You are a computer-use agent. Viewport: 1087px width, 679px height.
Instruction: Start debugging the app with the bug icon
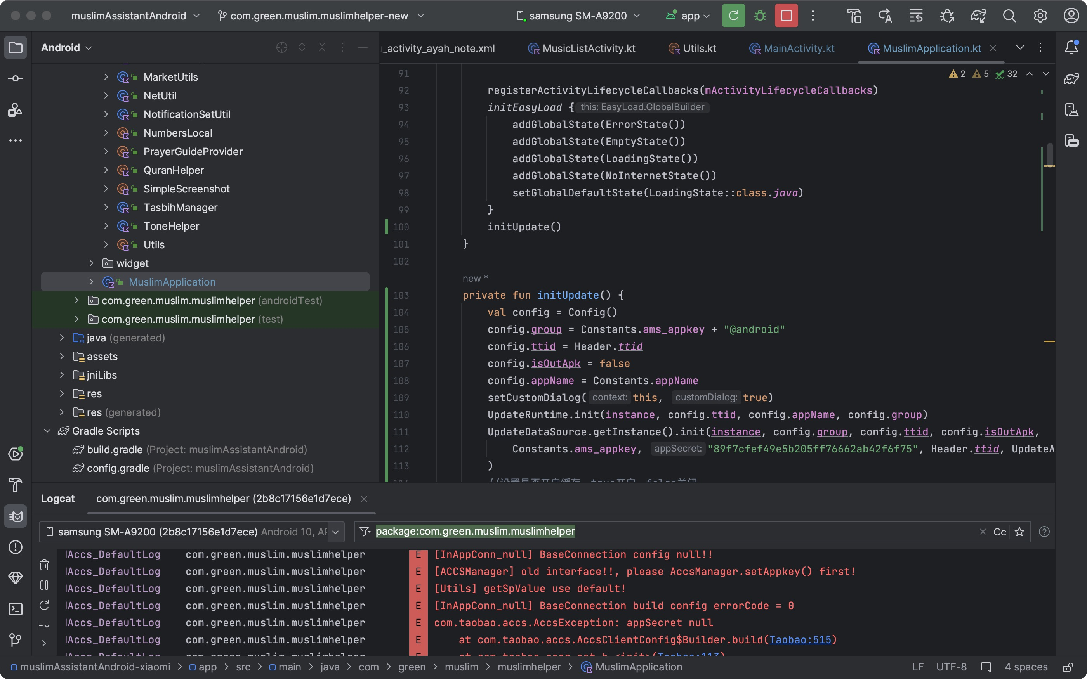[x=760, y=16]
